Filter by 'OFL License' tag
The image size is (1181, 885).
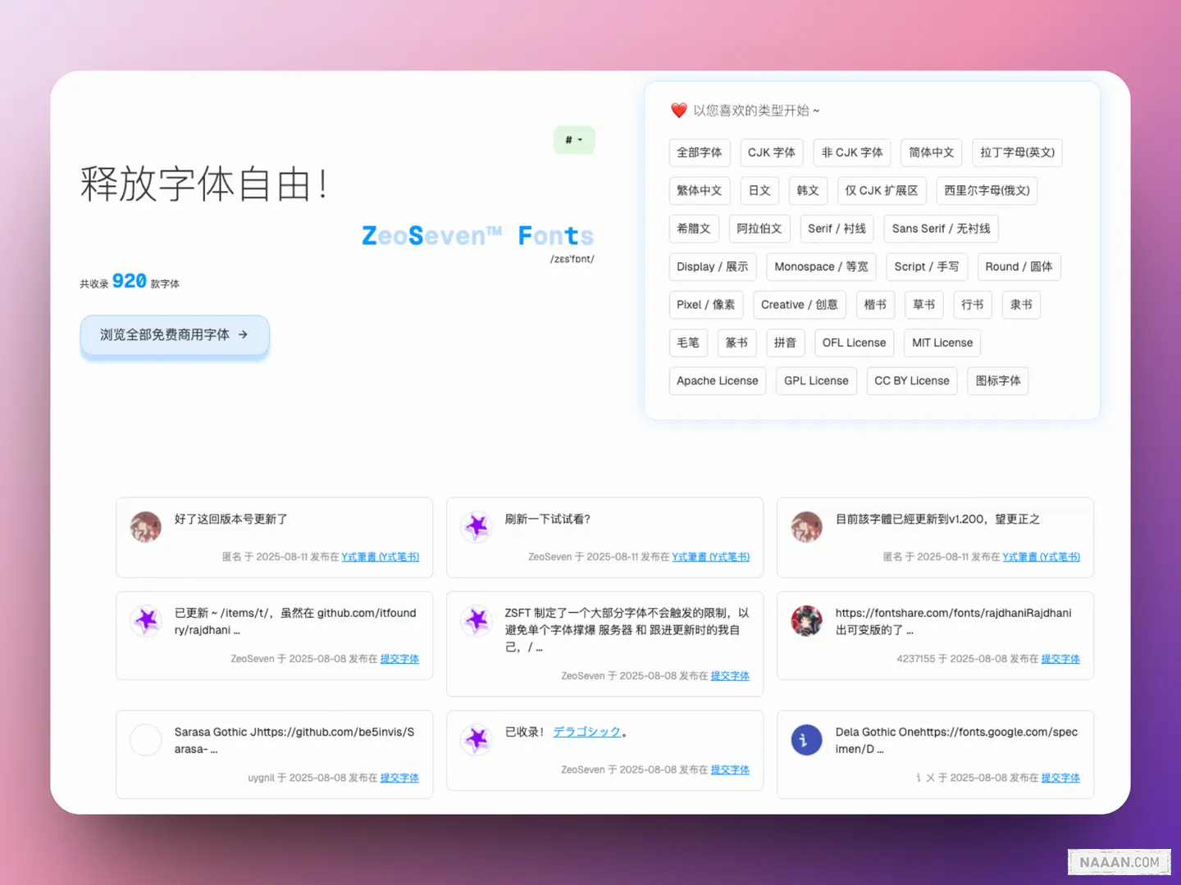[x=854, y=343]
